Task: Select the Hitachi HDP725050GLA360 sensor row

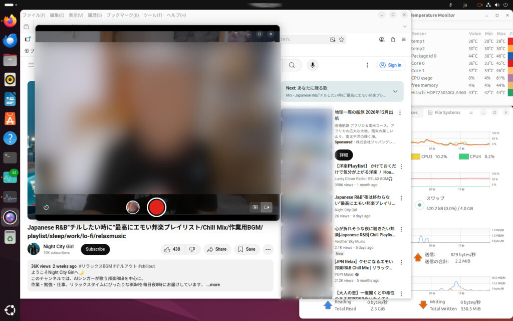Action: point(461,93)
